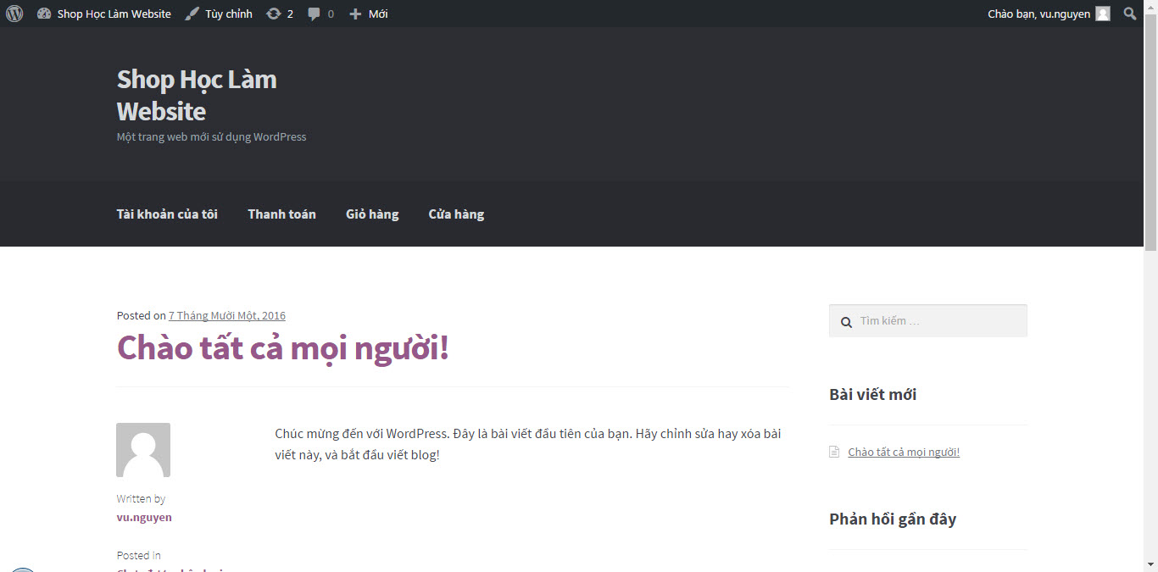Click the WordPress logo icon
The width and height of the screenshot is (1158, 572).
(14, 14)
